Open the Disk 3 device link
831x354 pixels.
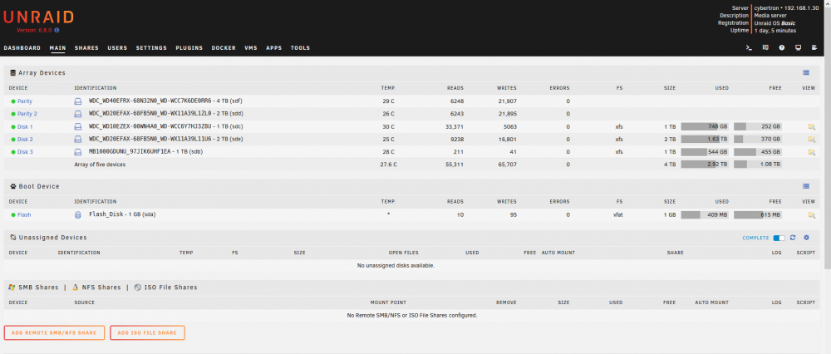[25, 152]
